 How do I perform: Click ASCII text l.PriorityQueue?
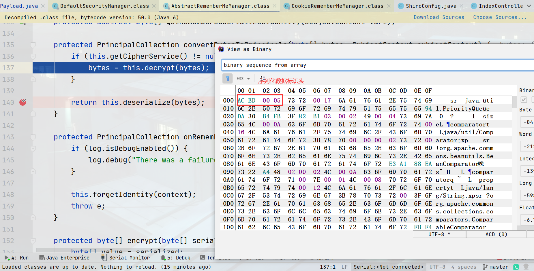point(462,109)
